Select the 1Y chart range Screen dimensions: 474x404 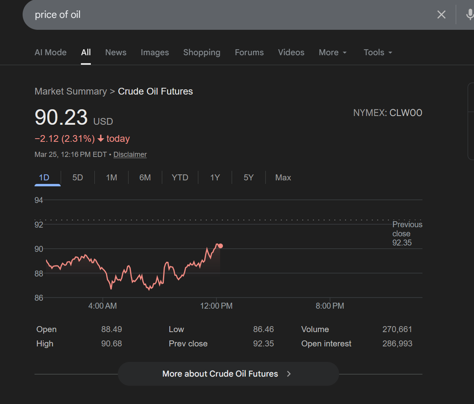pyautogui.click(x=215, y=178)
